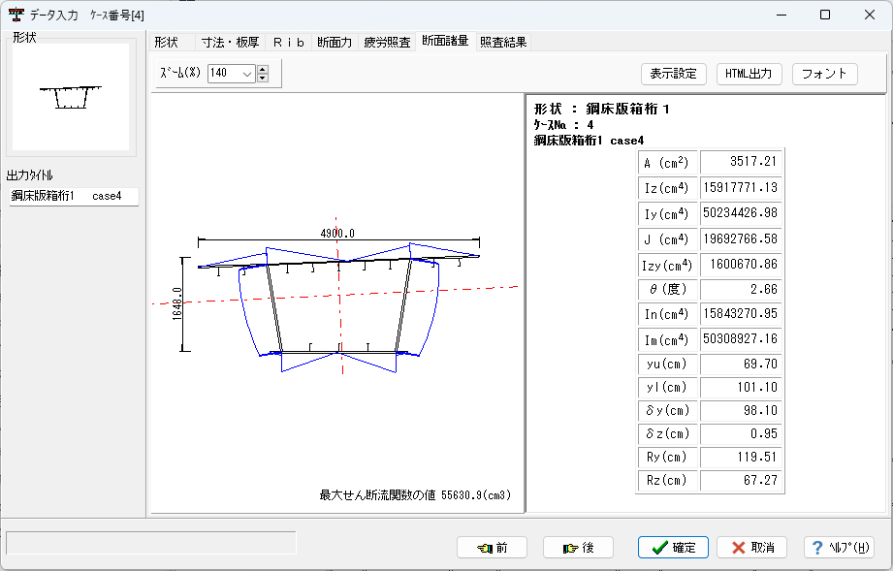Image resolution: width=893 pixels, height=571 pixels.
Task: Click the Rz(cm) value 67.27
Action: coord(741,481)
